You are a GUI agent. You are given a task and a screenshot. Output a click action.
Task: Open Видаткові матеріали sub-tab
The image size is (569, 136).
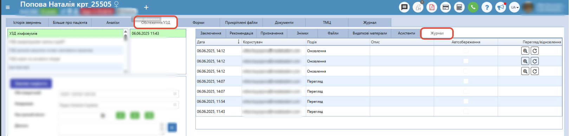(370, 33)
